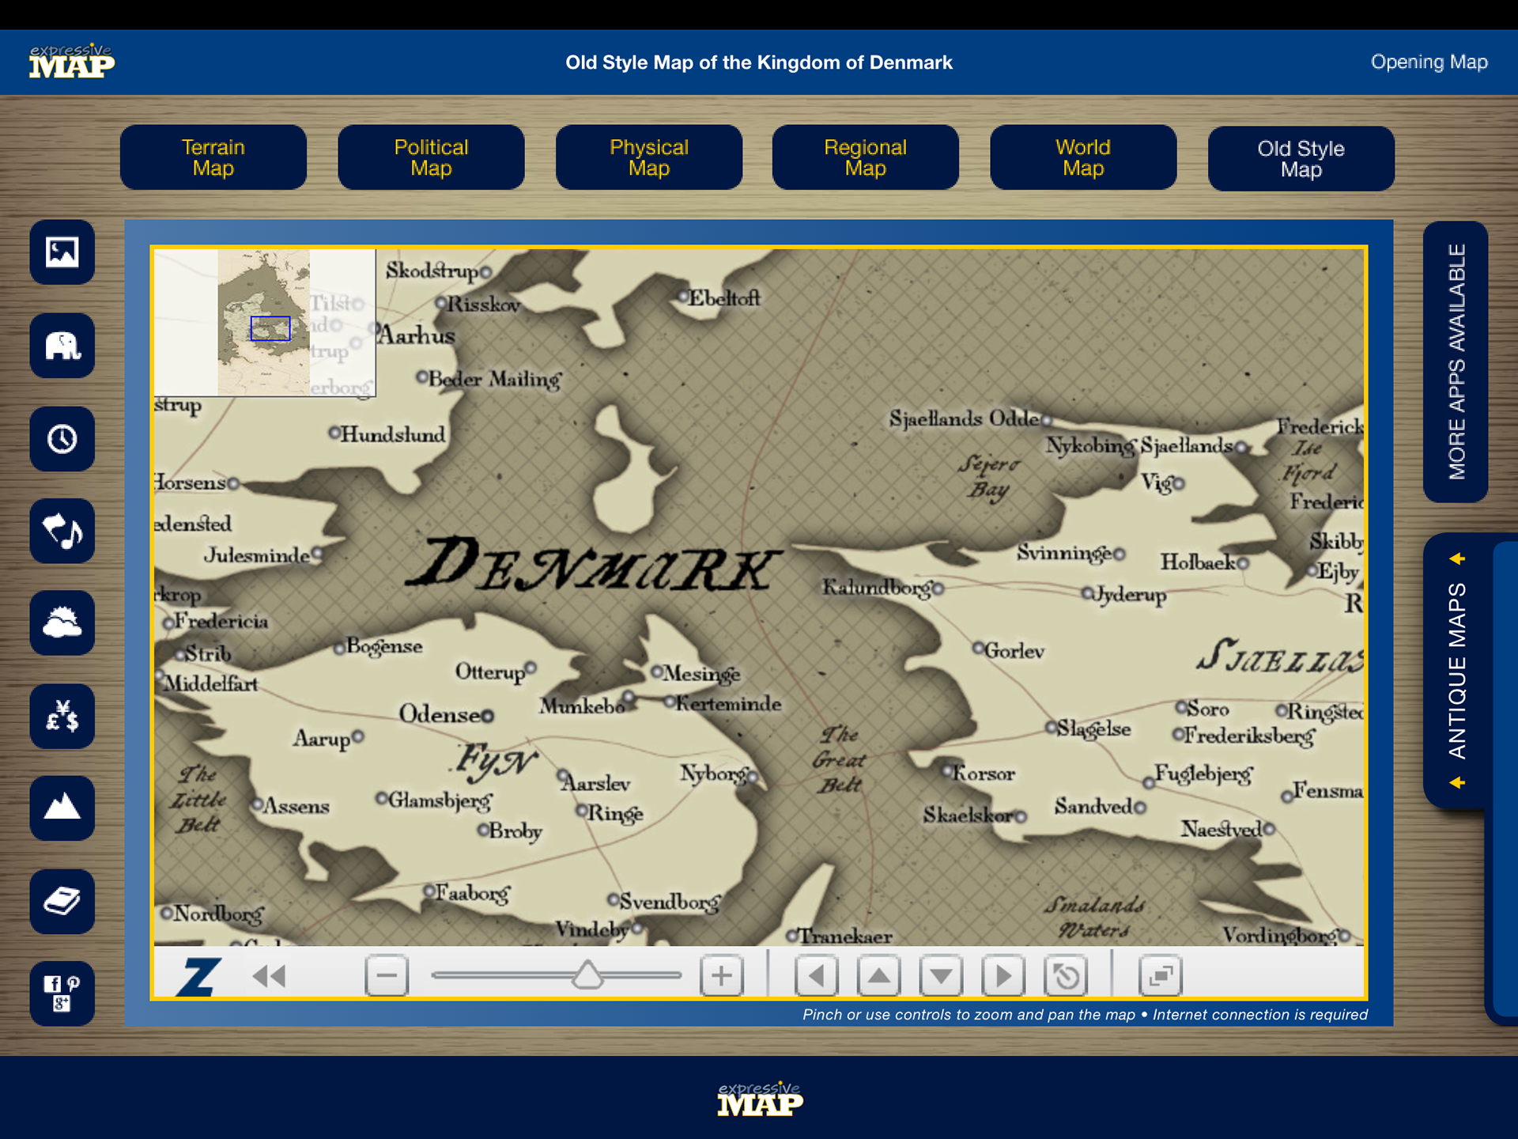Screen dimensions: 1518x1139
Task: Expand the More Apps Available panel
Action: 1456,361
